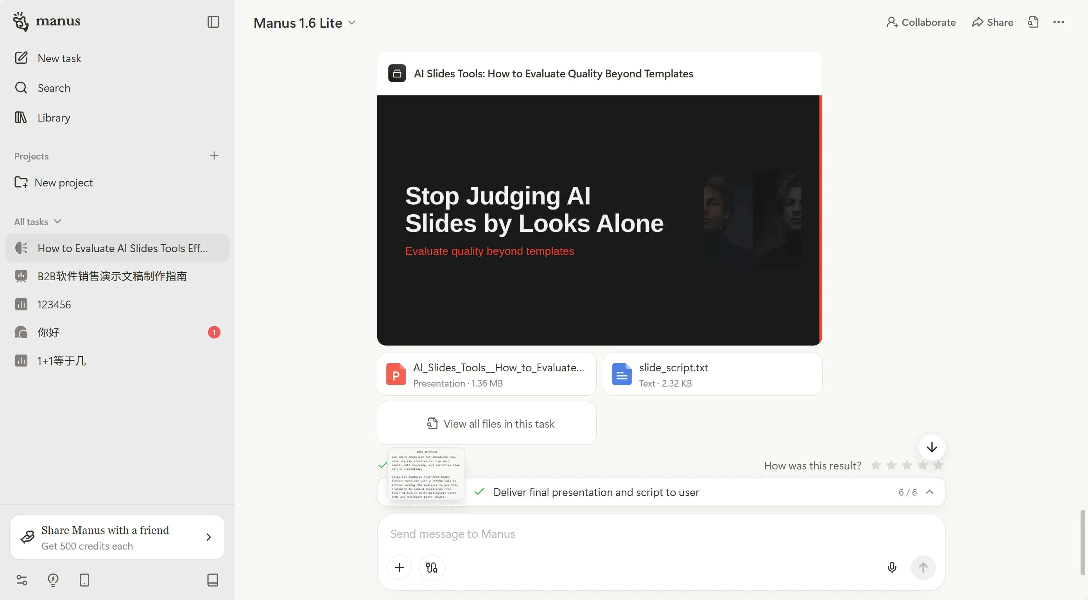
Task: Rate result one star
Action: coord(876,465)
